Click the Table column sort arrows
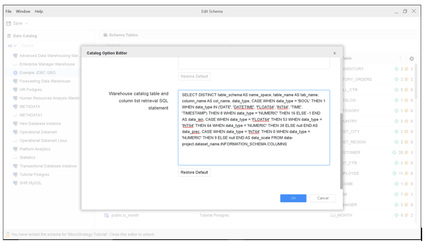Screen dimensions: 425x242 401,58
